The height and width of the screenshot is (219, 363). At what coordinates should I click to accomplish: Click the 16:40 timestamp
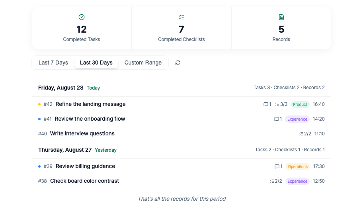pyautogui.click(x=318, y=104)
